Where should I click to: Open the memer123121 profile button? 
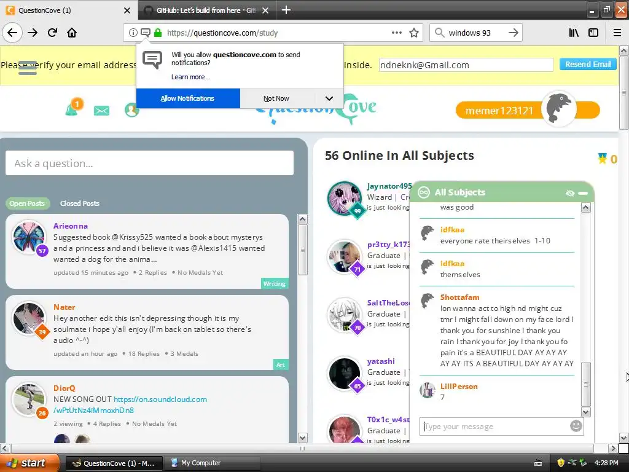point(499,111)
